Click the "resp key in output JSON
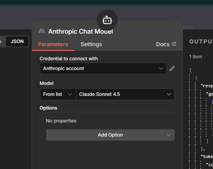 tap(207, 86)
